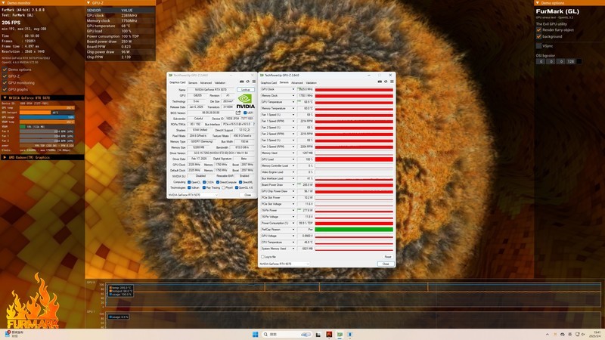605x340 pixels.
Task: Click the Lookup button
Action: click(x=245, y=89)
